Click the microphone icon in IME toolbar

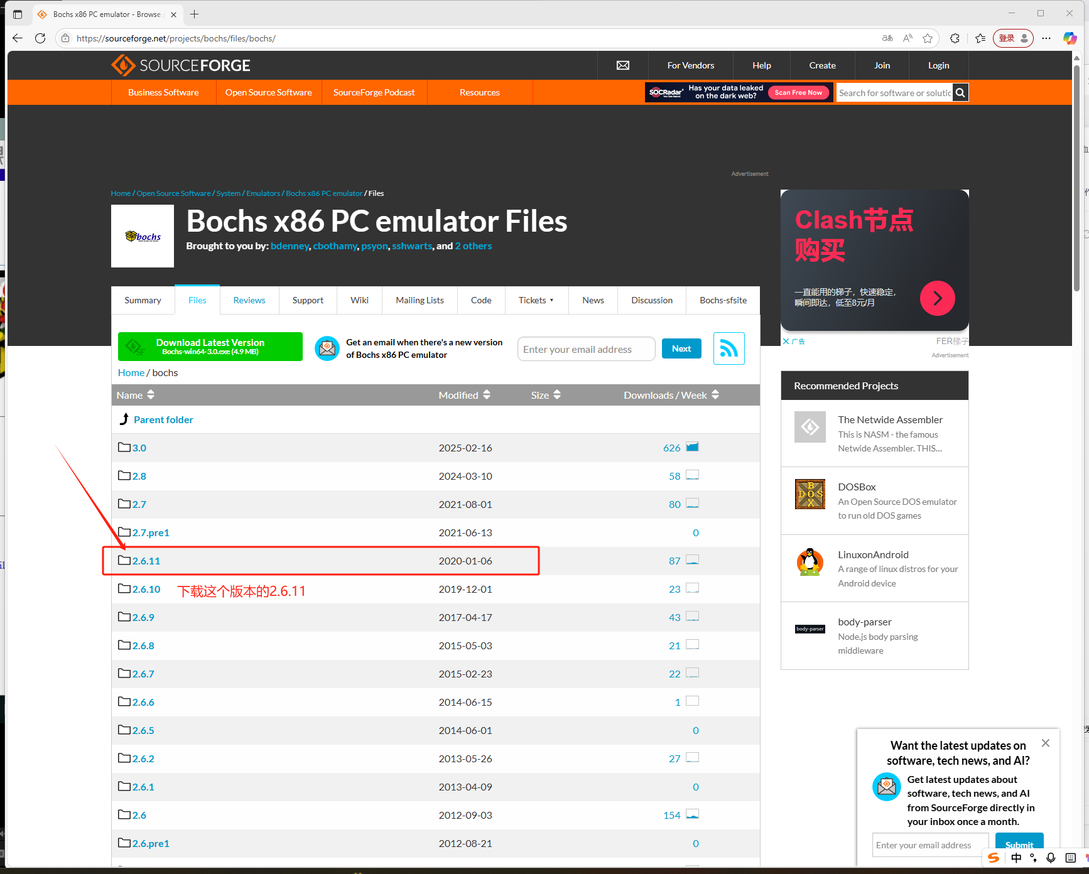[x=1051, y=858]
